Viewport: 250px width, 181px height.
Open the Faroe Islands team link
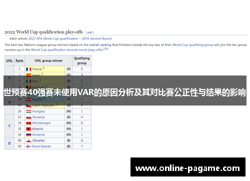(41, 146)
